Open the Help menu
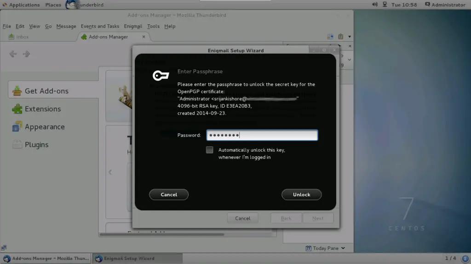471x264 pixels. click(170, 26)
